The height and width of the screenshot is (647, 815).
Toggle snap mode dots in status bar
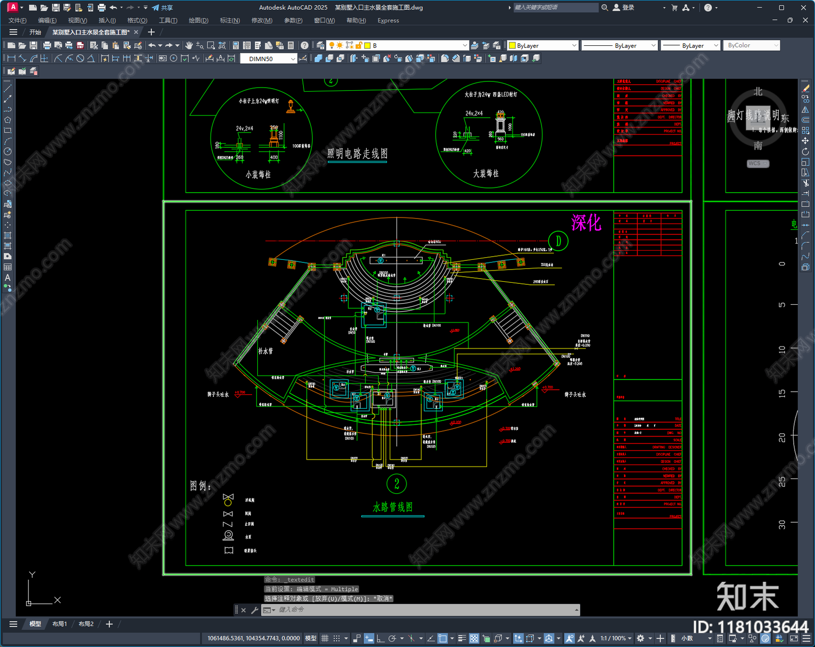click(337, 638)
